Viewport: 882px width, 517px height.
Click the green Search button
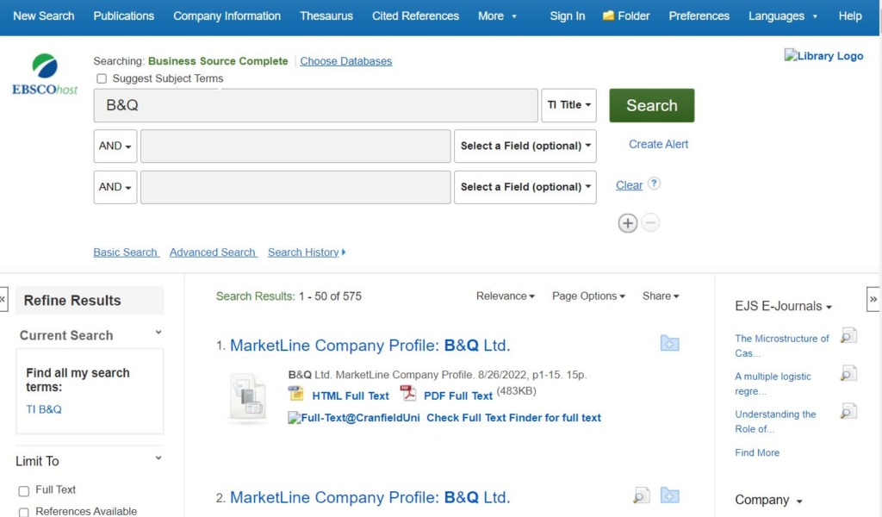point(651,105)
